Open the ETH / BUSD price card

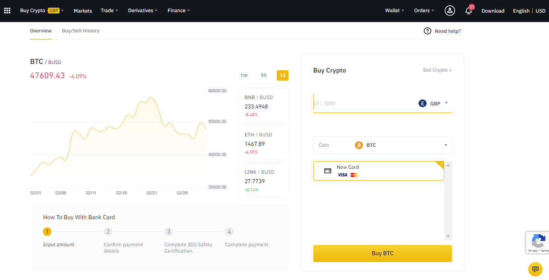point(264,143)
